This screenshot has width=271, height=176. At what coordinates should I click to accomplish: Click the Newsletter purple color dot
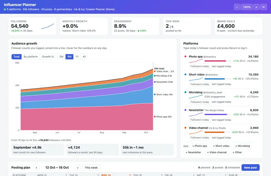(185, 110)
